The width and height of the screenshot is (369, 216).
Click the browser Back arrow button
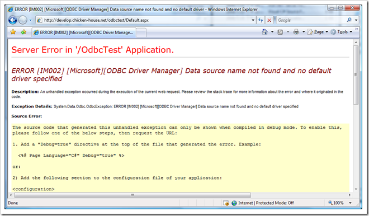coord(13,20)
